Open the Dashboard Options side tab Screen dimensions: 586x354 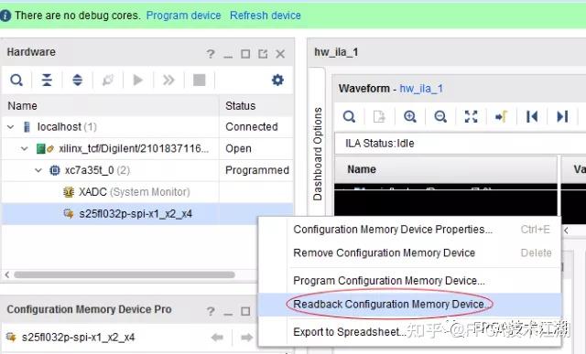[318, 154]
